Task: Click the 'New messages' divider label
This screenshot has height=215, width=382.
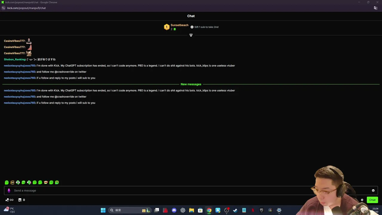Action: click(x=191, y=84)
